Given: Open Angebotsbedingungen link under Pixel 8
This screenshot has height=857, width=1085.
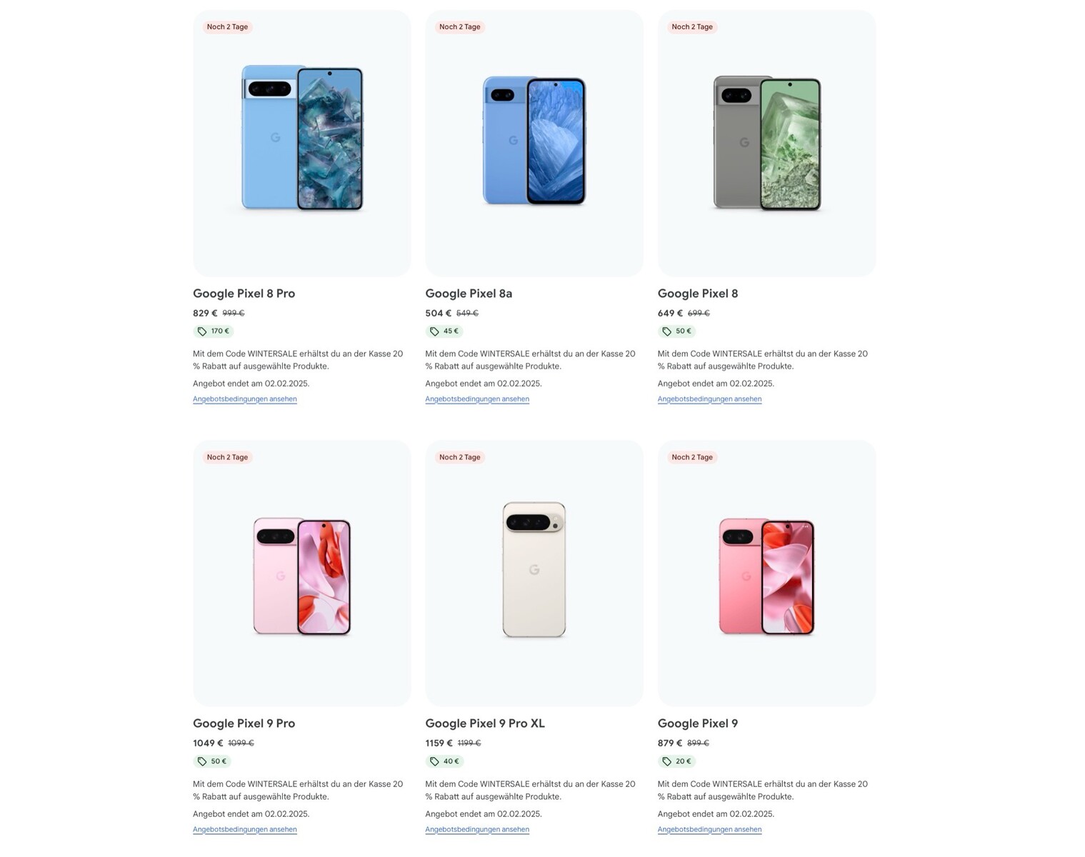Looking at the screenshot, I should coord(709,399).
